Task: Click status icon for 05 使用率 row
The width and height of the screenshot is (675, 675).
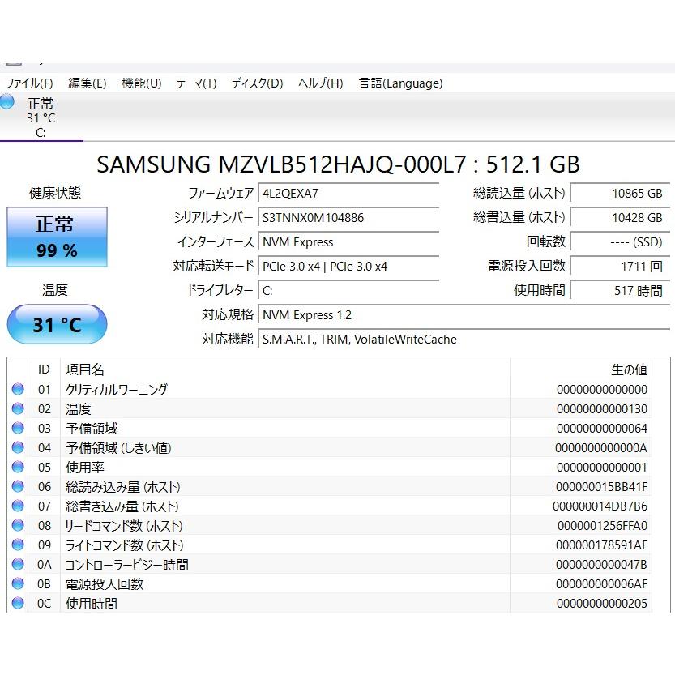Action: coord(18,467)
